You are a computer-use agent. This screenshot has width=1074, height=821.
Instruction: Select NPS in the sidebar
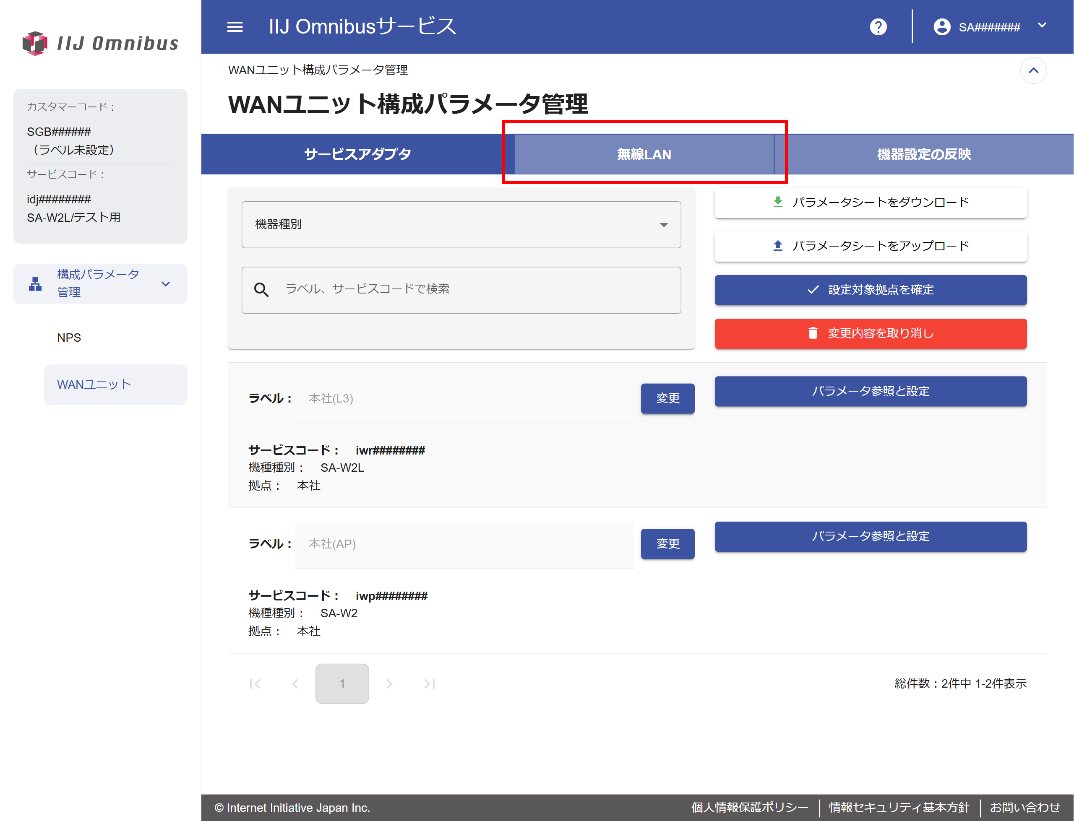click(69, 338)
